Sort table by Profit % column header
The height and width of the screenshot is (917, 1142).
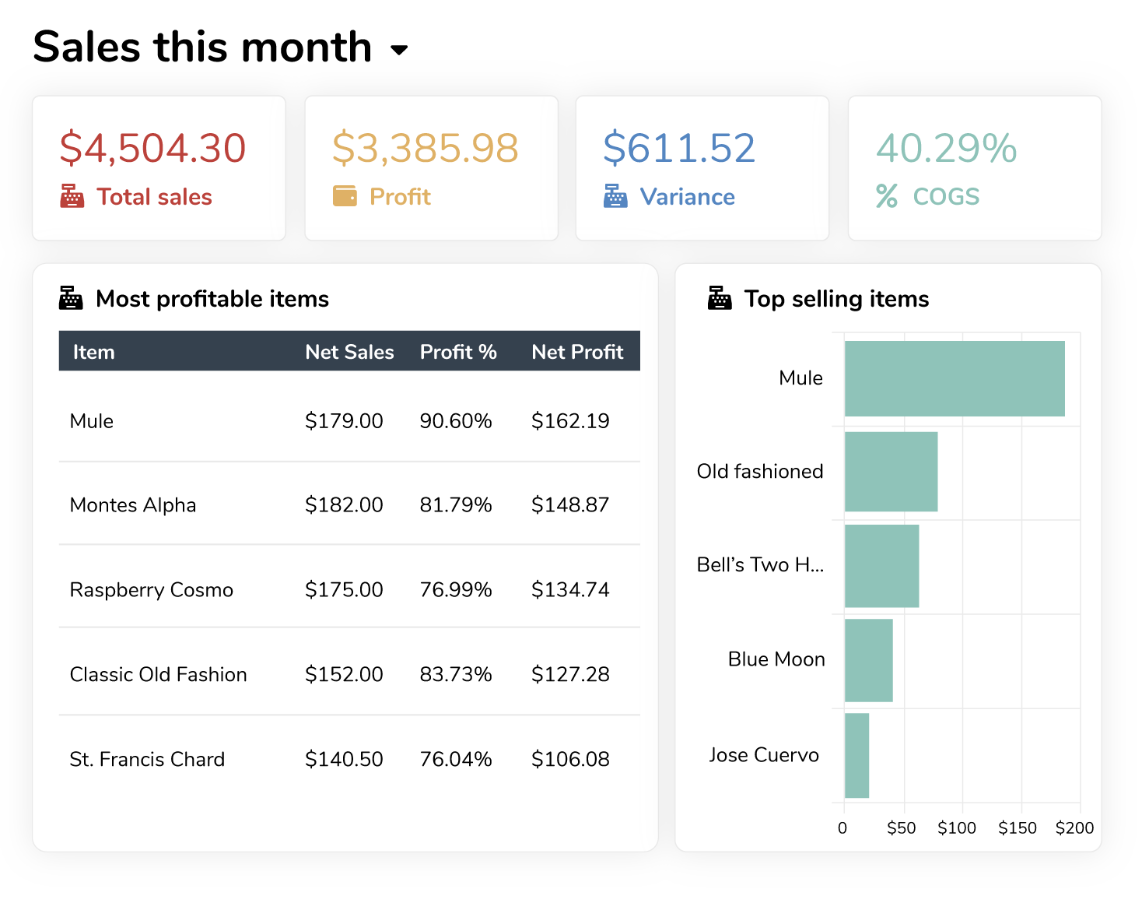(x=458, y=352)
